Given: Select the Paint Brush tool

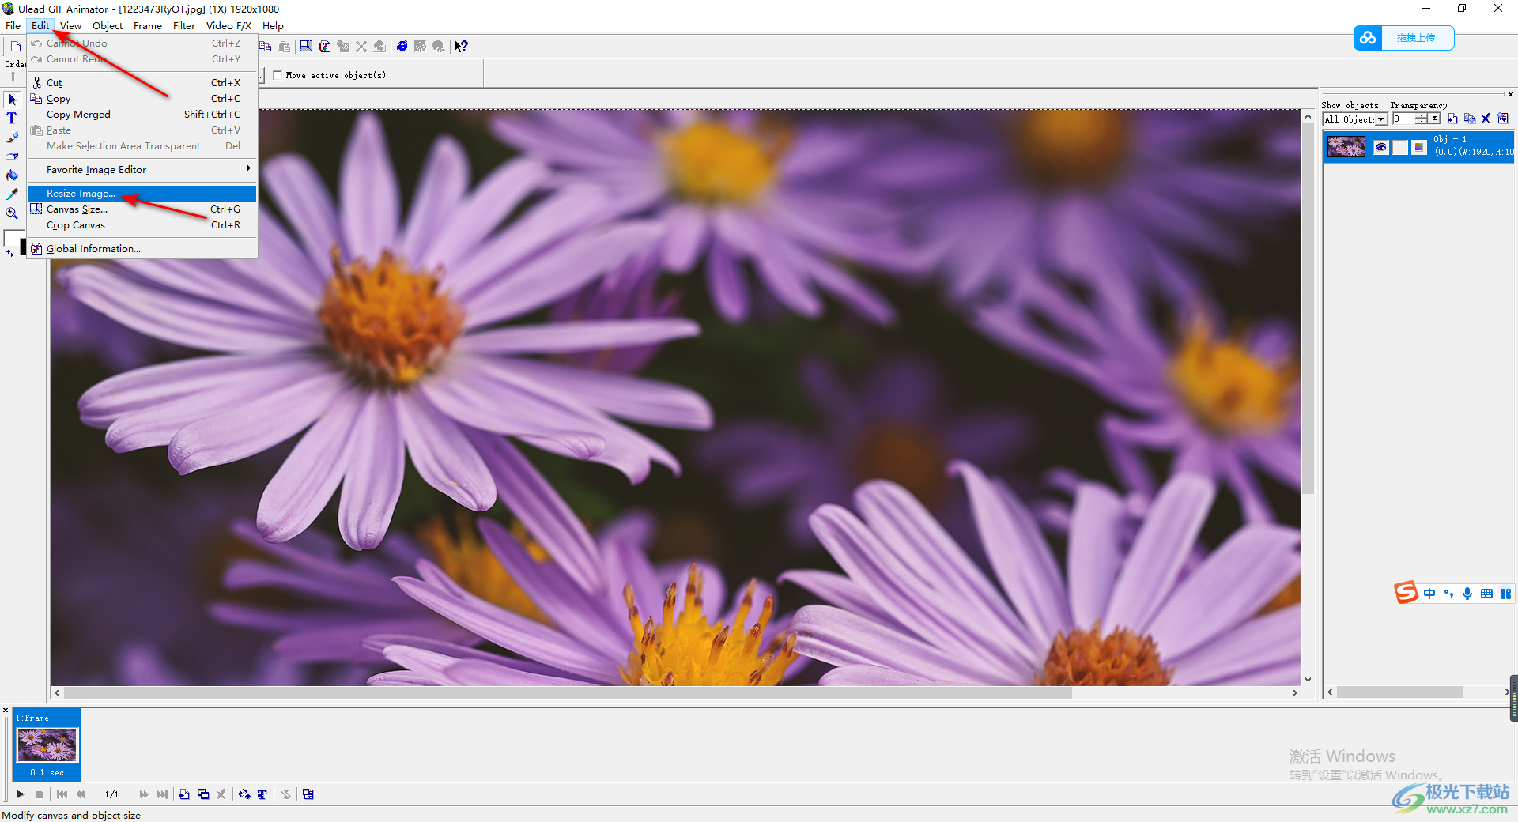Looking at the screenshot, I should point(12,138).
